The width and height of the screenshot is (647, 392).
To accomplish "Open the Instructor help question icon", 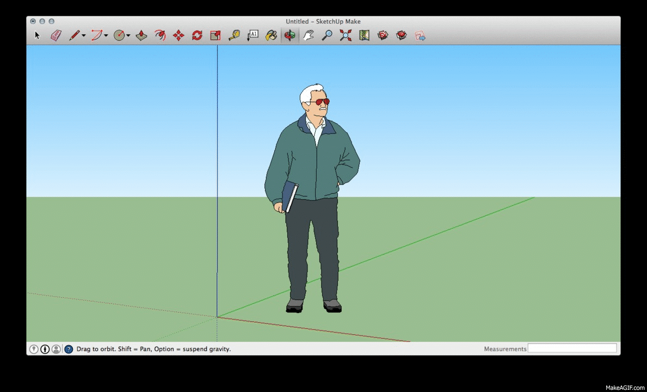I will 69,349.
